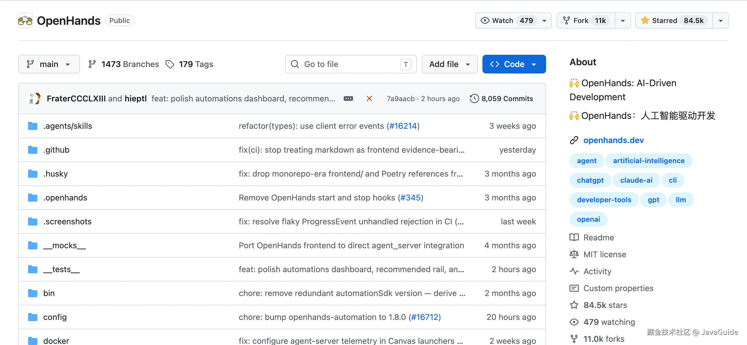Screen dimensions: 747x345
Task: Open the Fork options dropdown arrow
Action: (623, 21)
